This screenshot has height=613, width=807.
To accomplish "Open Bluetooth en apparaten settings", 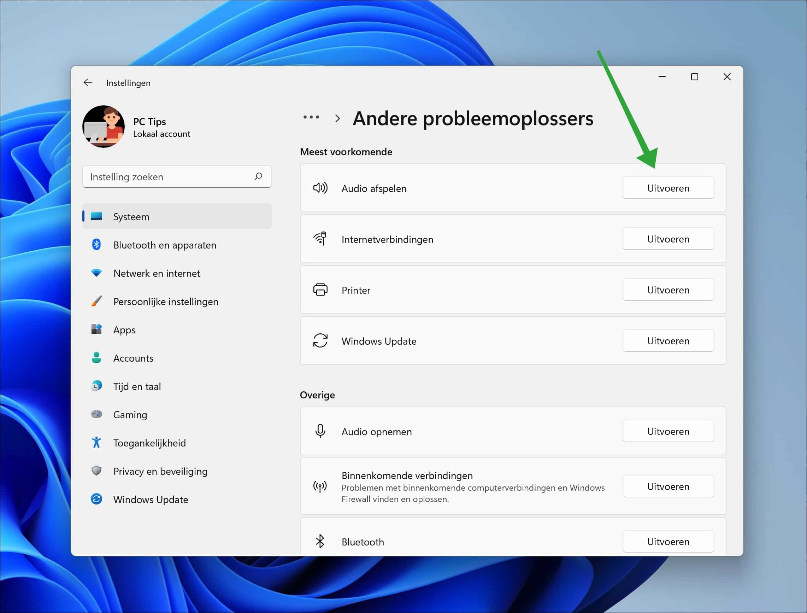I will click(x=177, y=245).
